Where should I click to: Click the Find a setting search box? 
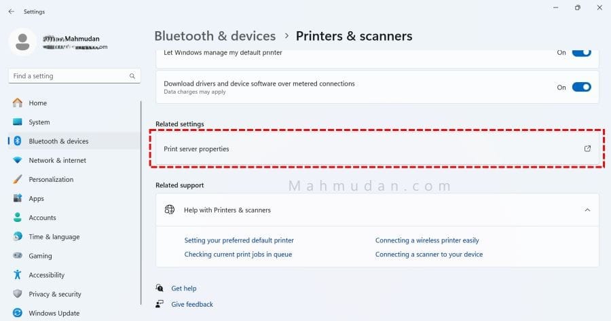pos(68,76)
